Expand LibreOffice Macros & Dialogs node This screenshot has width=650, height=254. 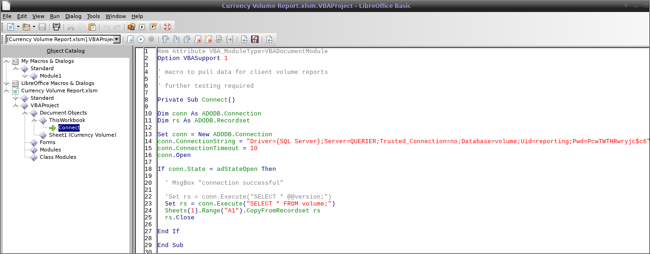coord(6,83)
